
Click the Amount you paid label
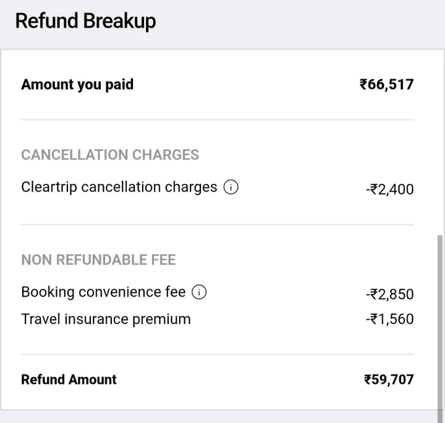pos(77,84)
